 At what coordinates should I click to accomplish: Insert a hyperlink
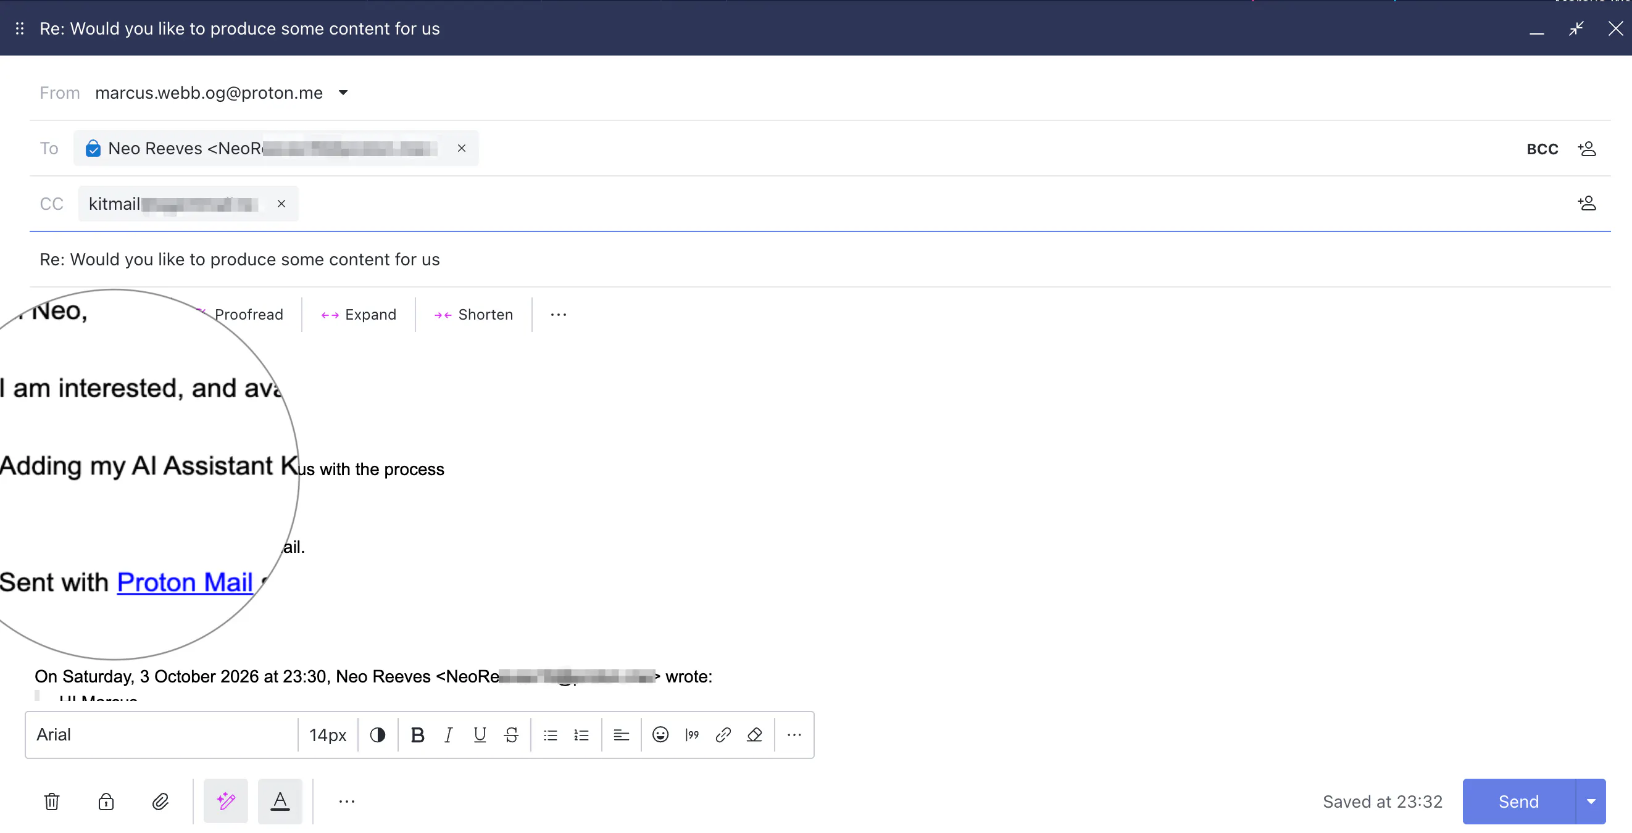[x=723, y=735]
